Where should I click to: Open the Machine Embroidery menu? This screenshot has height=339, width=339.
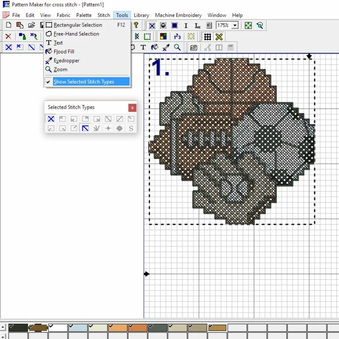tap(178, 15)
